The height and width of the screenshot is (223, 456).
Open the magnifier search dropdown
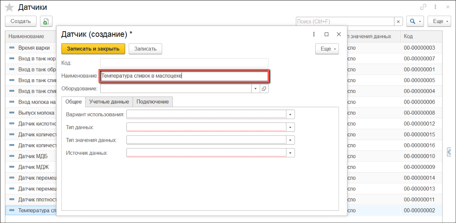coord(415,21)
